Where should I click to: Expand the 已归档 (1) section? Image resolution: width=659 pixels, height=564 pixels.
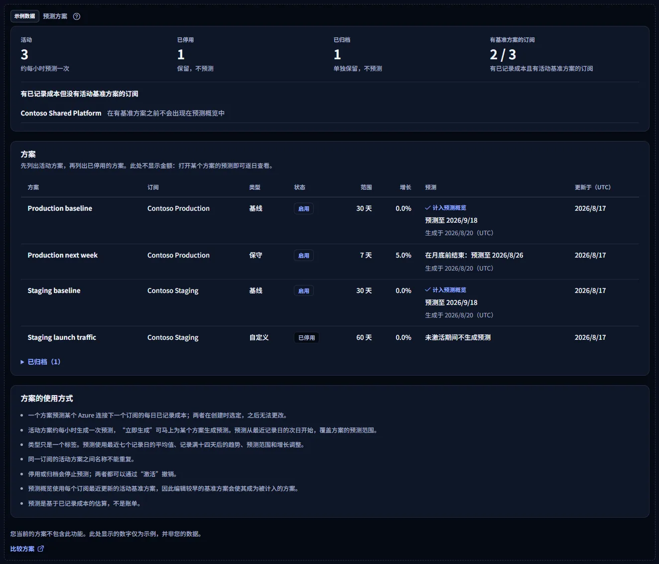[x=40, y=362]
